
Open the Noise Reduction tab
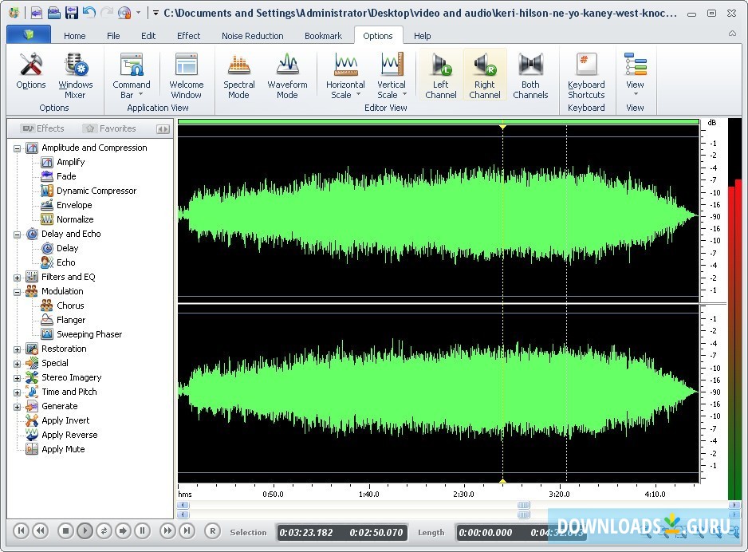[x=252, y=36]
